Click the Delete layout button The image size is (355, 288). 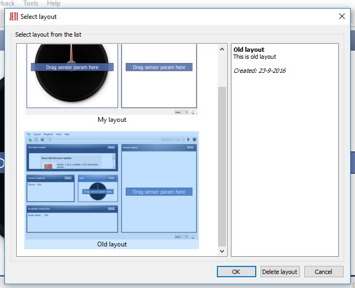(280, 271)
